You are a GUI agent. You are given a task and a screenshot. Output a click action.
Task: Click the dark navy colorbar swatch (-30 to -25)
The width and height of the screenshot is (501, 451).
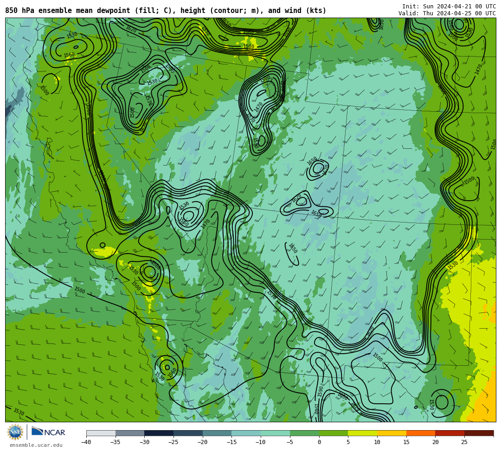pyautogui.click(x=159, y=433)
